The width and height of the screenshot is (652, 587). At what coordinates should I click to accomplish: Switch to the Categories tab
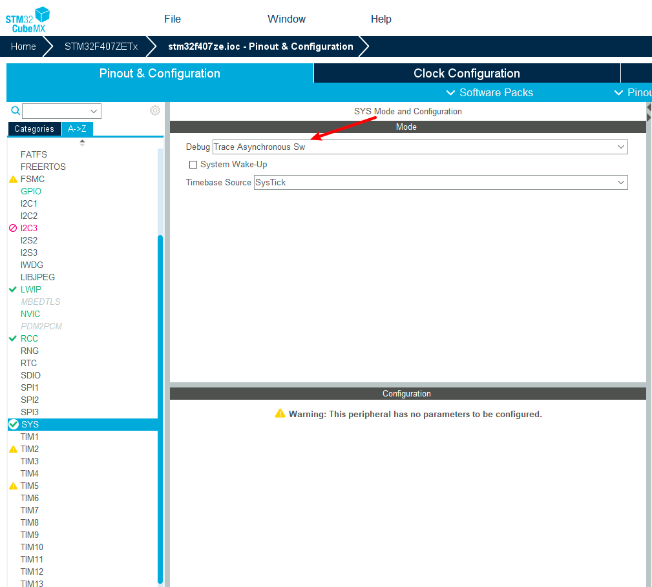[x=34, y=129]
